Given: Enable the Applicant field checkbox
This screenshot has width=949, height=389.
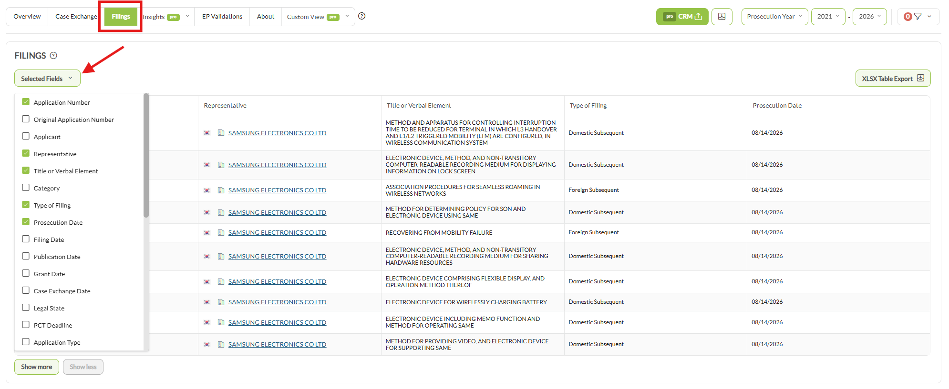Looking at the screenshot, I should (x=26, y=136).
